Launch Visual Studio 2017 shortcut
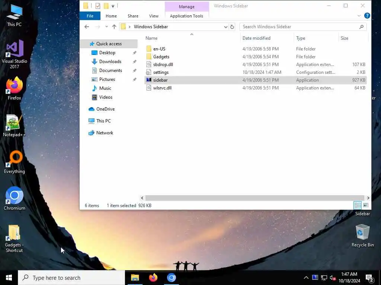The width and height of the screenshot is (381, 285). coord(15,54)
